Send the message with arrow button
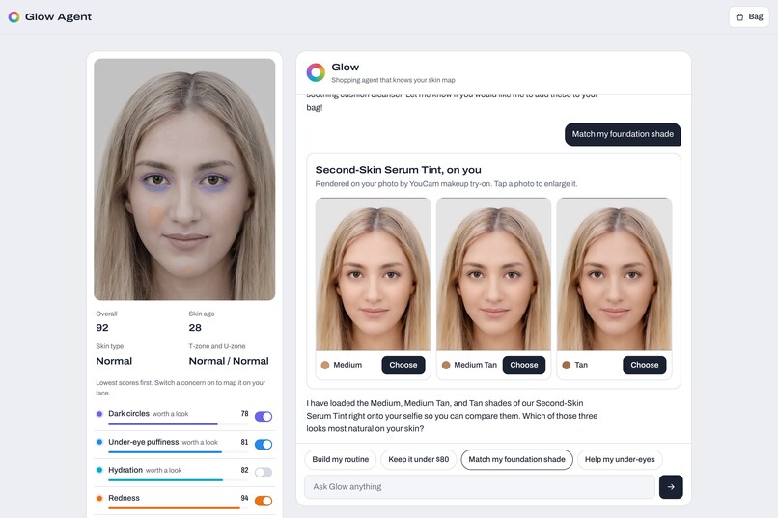The image size is (778, 518). tap(671, 487)
